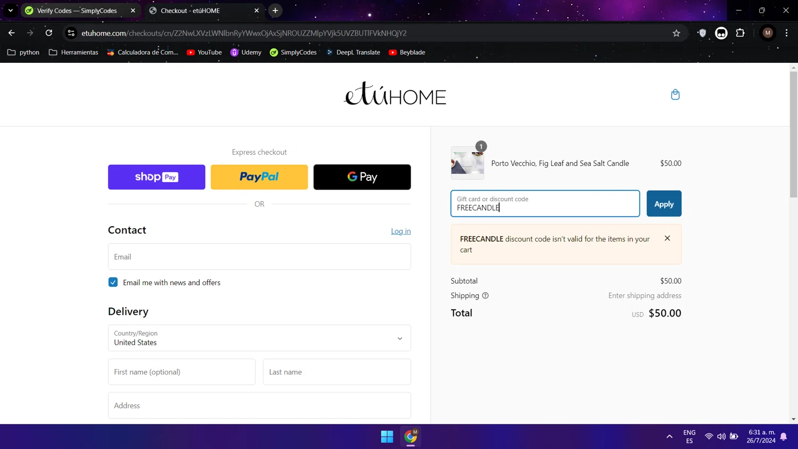Close the Verify Codes SimplyCodes tab
The height and width of the screenshot is (449, 798).
[x=133, y=11]
